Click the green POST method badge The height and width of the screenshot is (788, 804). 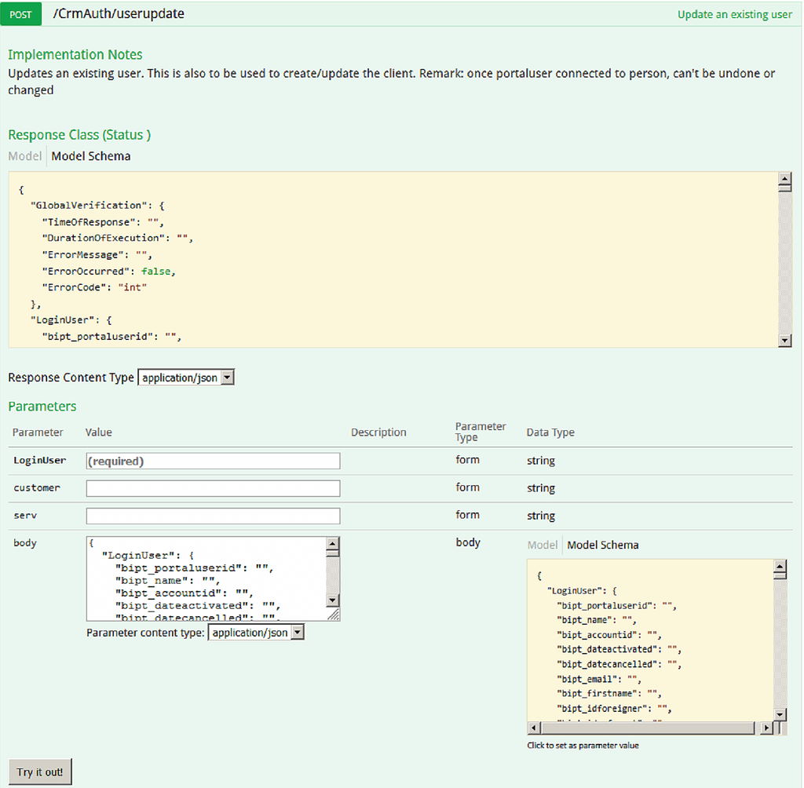(x=21, y=14)
